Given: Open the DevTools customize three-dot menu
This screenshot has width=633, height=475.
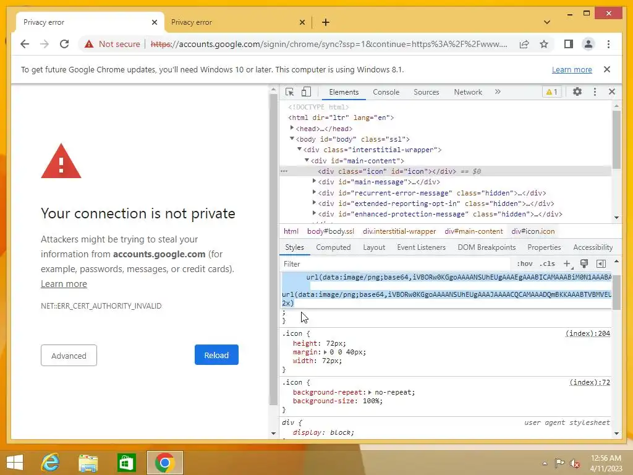Looking at the screenshot, I should 595,92.
